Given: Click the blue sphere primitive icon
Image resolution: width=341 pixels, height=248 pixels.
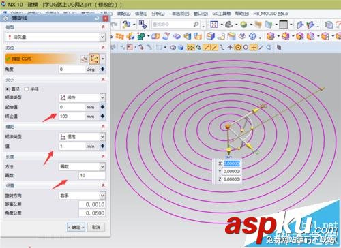Looking at the screenshot, I should (x=252, y=36).
